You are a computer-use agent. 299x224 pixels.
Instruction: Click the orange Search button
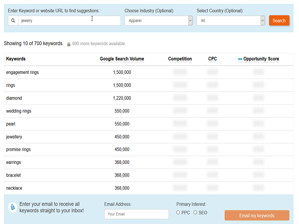point(279,21)
